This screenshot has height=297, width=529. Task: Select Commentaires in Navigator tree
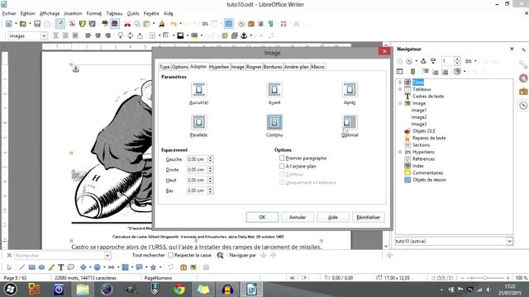point(427,172)
